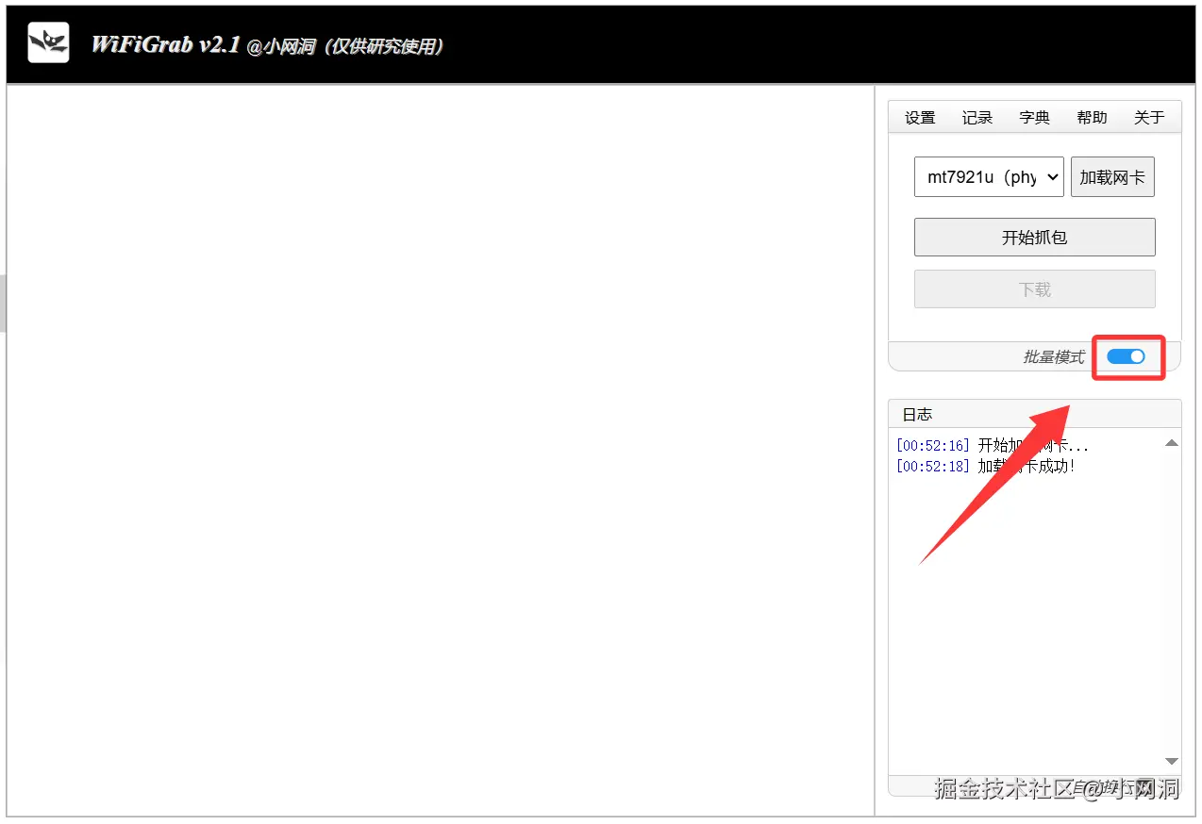Click the log scrollbar up arrow
The height and width of the screenshot is (824, 1202).
[1172, 443]
